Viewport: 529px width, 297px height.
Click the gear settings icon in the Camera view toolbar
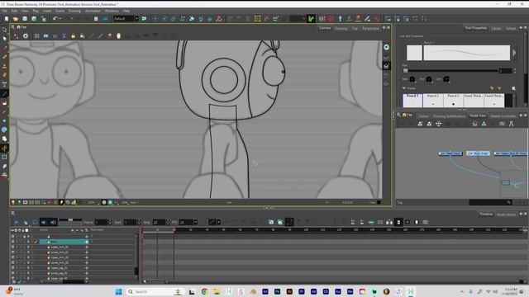(26, 36)
